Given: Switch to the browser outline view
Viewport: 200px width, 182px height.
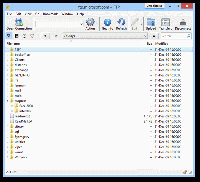Looking at the screenshot, I should coord(9,36).
